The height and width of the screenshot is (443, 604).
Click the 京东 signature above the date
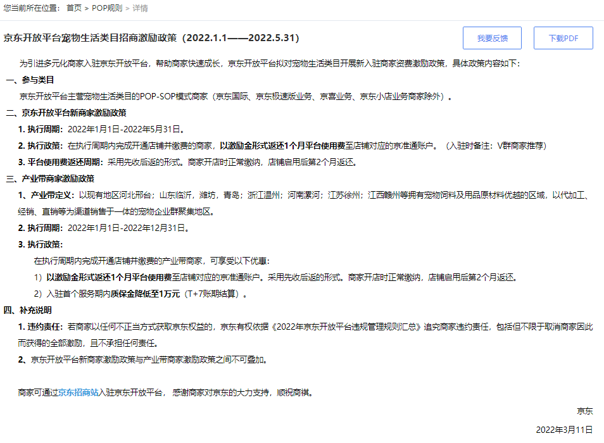pyautogui.click(x=584, y=411)
